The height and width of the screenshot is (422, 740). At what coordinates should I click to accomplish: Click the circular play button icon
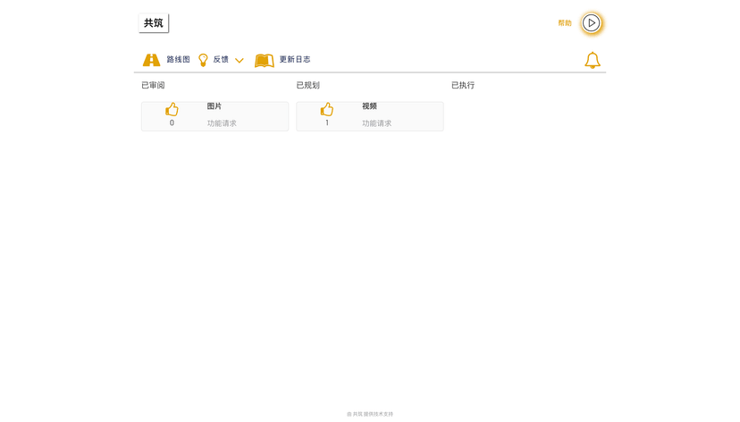(x=592, y=23)
